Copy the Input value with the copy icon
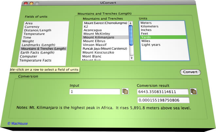The image size is (216, 132). pyautogui.click(x=125, y=91)
